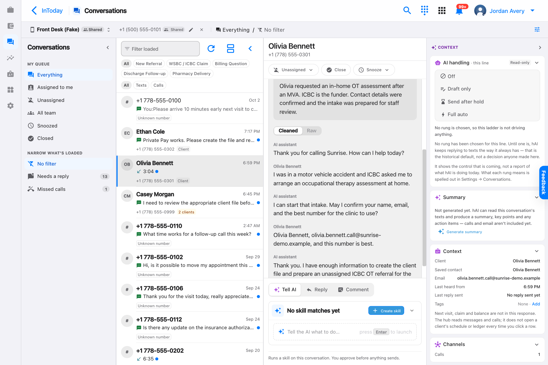Open the wallet icon in left sidebar
The width and height of the screenshot is (548, 365).
pyautogui.click(x=10, y=26)
